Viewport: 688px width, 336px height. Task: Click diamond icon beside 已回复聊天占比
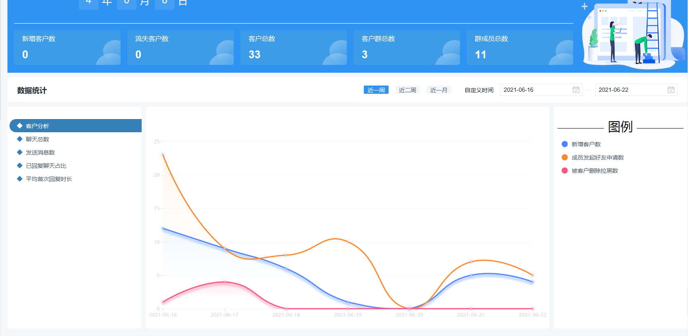[19, 165]
